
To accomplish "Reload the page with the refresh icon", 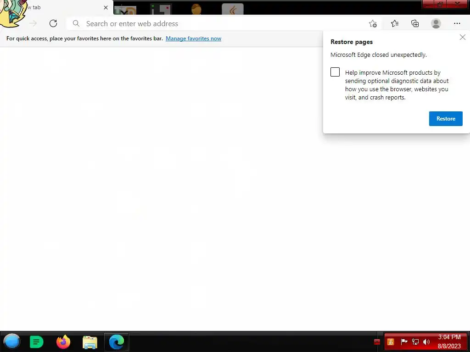I will coord(53,23).
